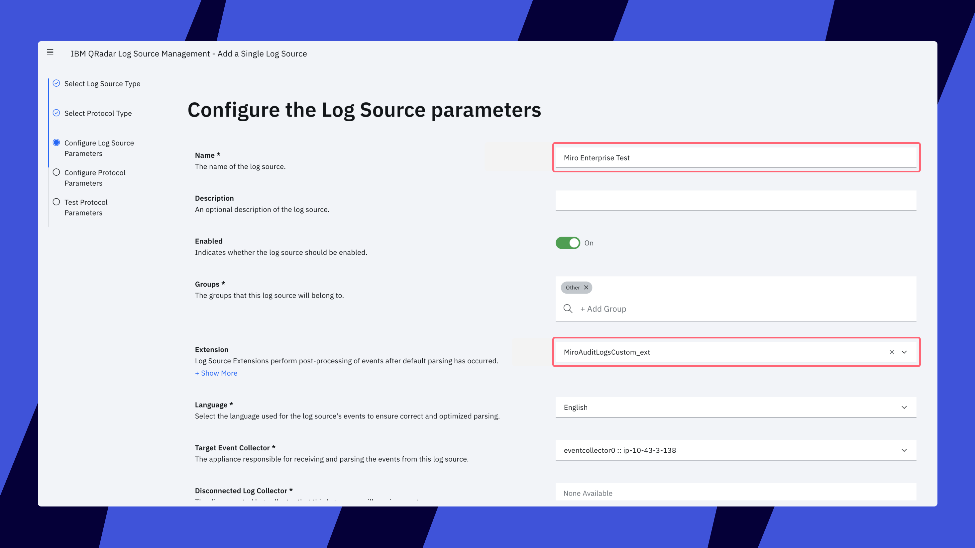Image resolution: width=975 pixels, height=548 pixels.
Task: Toggle the Enabled switch off
Action: (x=567, y=243)
